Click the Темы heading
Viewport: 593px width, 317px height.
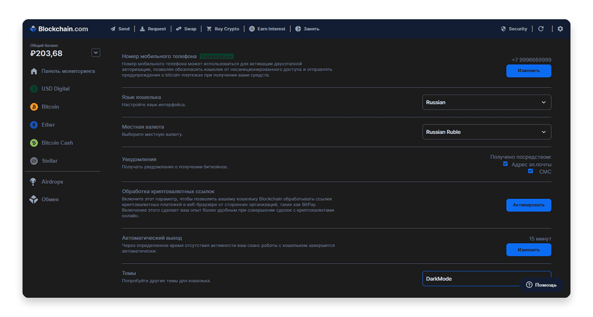[x=129, y=273]
